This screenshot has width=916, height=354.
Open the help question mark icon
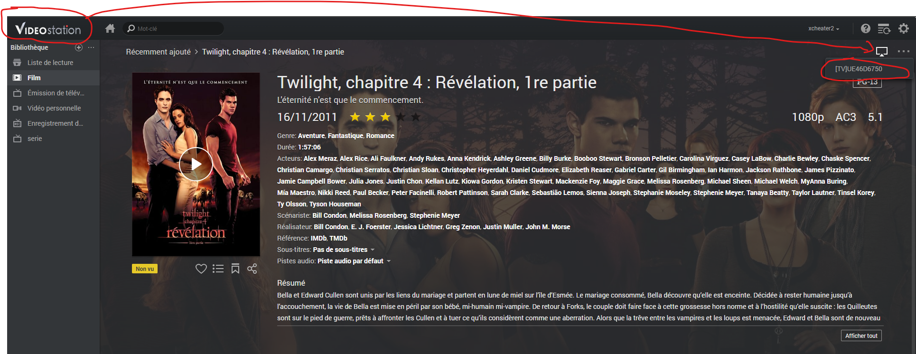click(866, 28)
